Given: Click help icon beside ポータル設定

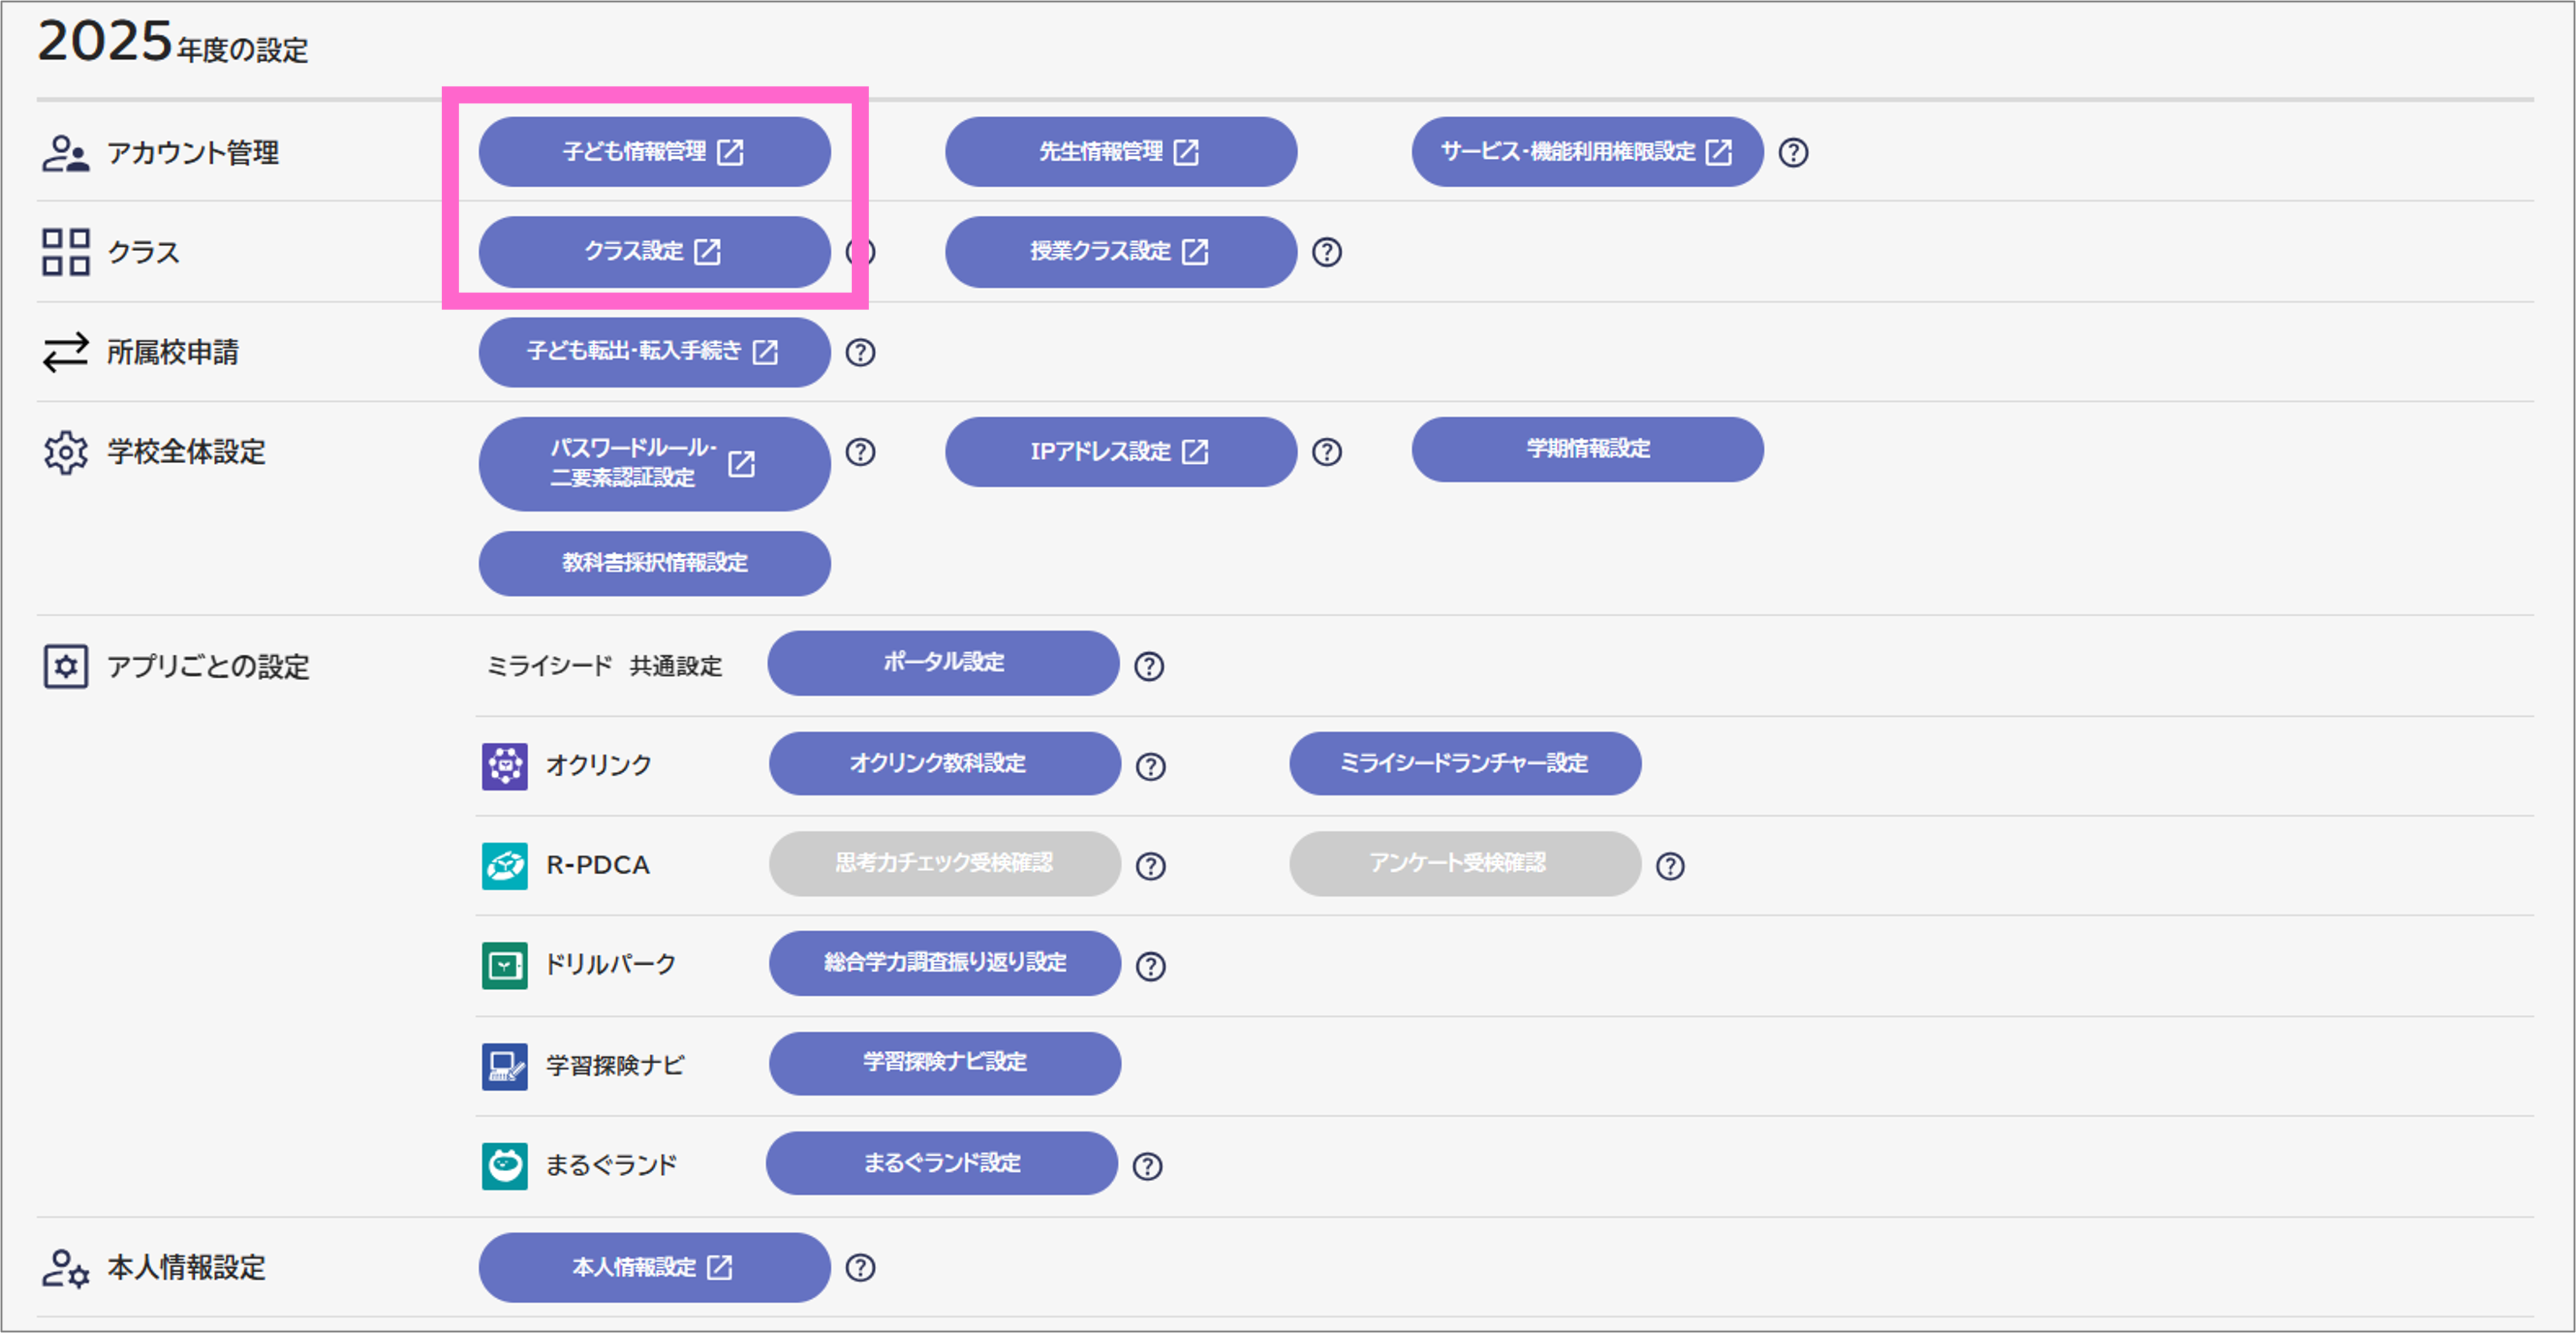Looking at the screenshot, I should (1148, 666).
